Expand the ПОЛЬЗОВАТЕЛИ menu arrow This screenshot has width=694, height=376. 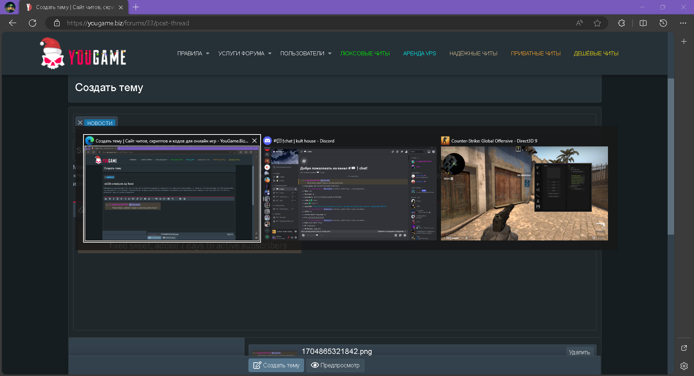point(330,54)
